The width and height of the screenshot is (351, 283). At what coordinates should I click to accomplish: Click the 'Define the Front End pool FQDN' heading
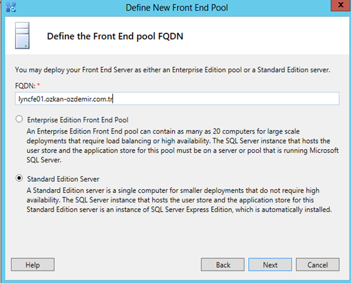coord(115,36)
